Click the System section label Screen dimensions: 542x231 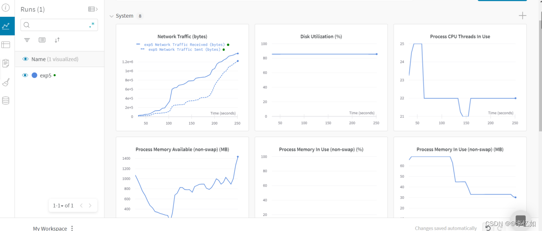click(124, 16)
